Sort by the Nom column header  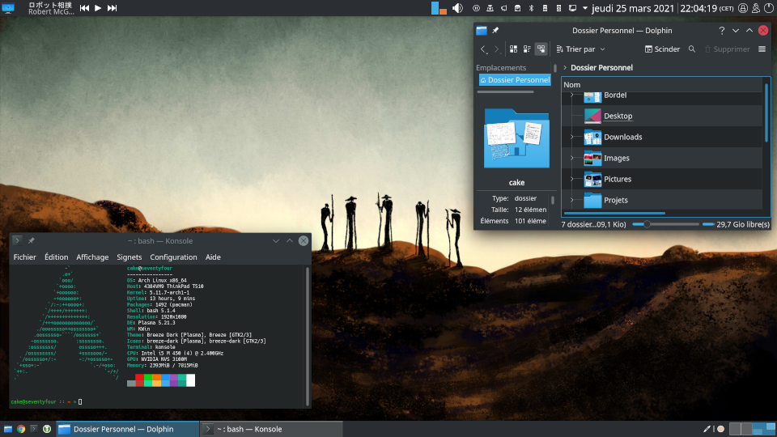click(x=663, y=85)
